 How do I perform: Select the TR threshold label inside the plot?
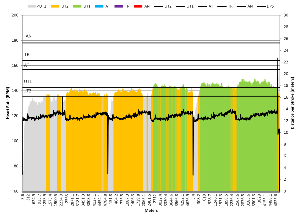(x=27, y=54)
